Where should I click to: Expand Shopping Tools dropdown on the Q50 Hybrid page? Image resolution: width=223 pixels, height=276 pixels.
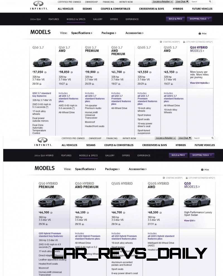point(202,155)
